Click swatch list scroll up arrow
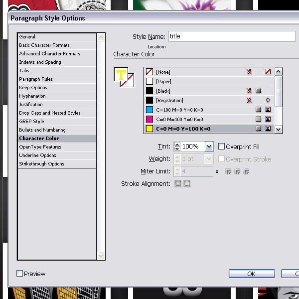This screenshot has width=299, height=299. pyautogui.click(x=279, y=72)
